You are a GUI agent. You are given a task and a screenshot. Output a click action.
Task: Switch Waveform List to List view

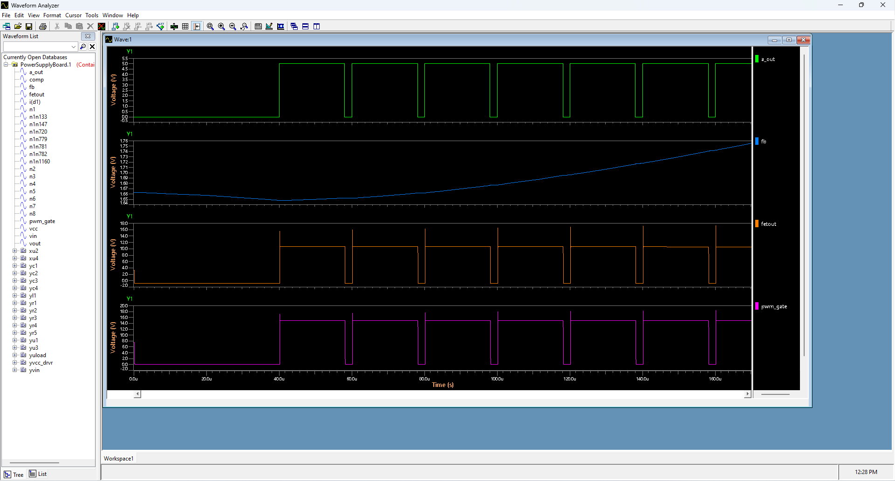pyautogui.click(x=38, y=474)
